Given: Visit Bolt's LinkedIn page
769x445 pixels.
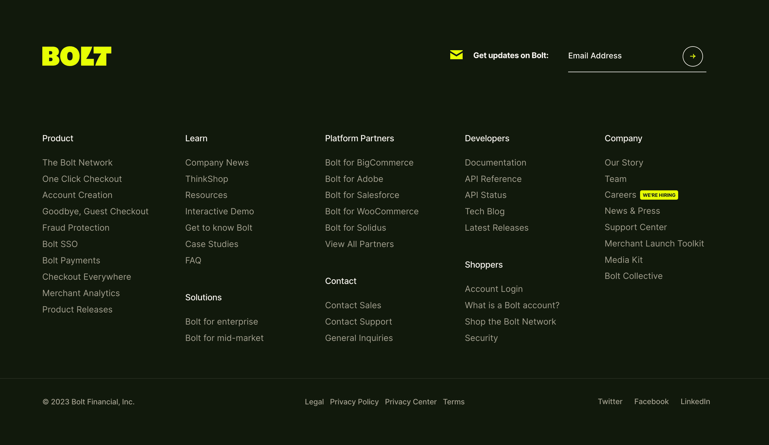Looking at the screenshot, I should (x=695, y=402).
